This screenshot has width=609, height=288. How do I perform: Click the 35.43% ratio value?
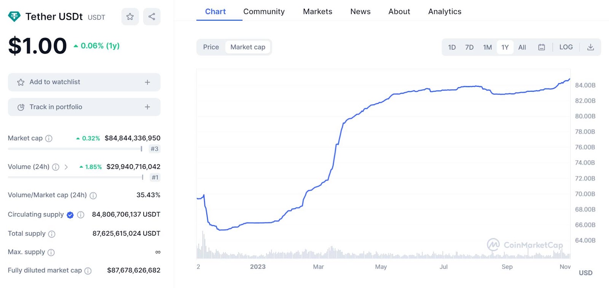(148, 195)
